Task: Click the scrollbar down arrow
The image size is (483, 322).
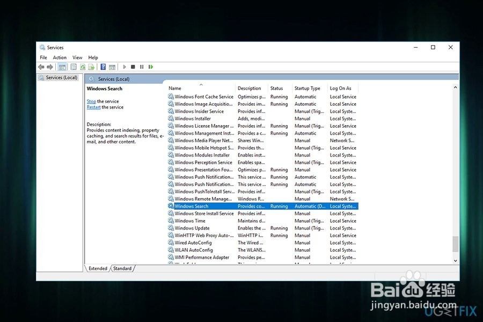Action: click(455, 261)
